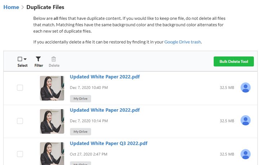The image size is (261, 165).
Task: Click the Duplicate Files breadcrumb title
Action: [x=45, y=7]
